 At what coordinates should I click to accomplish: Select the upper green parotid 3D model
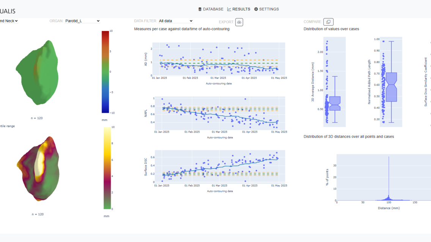tap(37, 73)
